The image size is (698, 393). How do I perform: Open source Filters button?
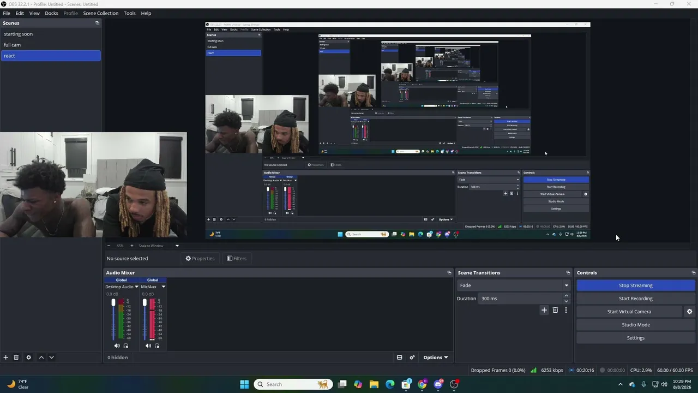tap(237, 259)
